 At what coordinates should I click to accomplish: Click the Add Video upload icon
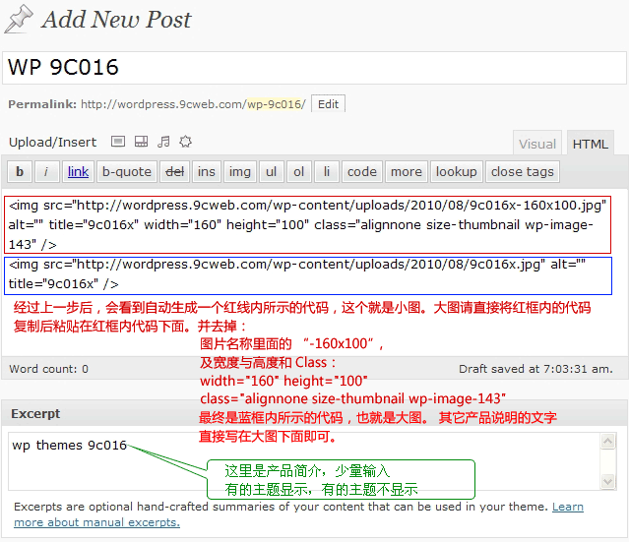(x=141, y=142)
